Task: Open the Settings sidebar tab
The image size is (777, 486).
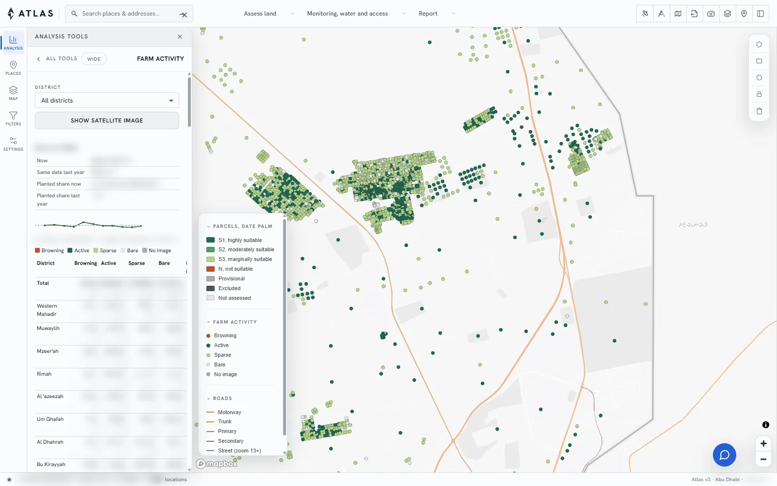Action: pos(13,143)
